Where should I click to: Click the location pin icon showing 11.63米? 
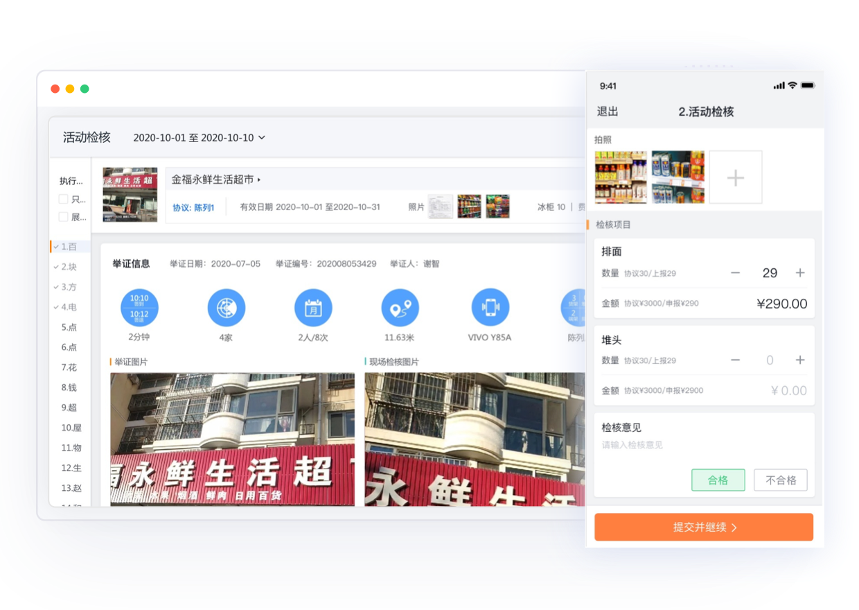click(x=400, y=307)
